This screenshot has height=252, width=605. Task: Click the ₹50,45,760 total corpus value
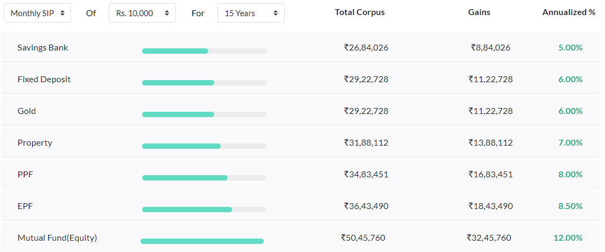click(x=363, y=238)
